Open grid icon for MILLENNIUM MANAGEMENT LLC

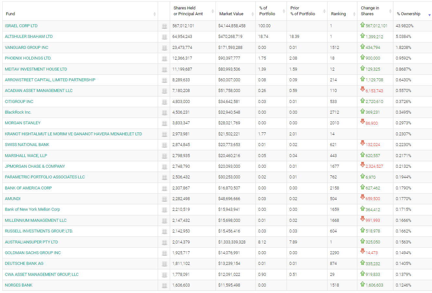tap(165, 221)
